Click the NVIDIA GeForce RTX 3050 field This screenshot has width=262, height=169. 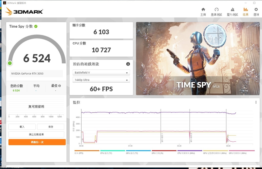[x=36, y=73]
